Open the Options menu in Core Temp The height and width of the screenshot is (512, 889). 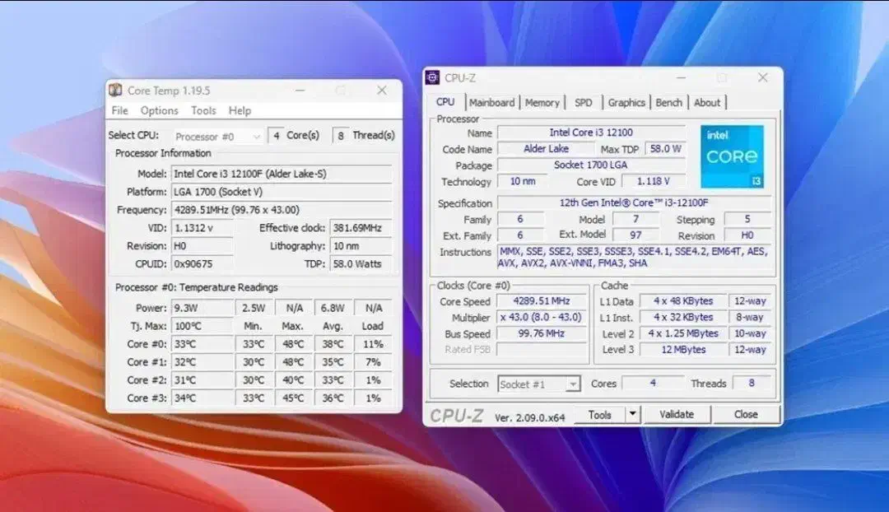click(x=159, y=110)
